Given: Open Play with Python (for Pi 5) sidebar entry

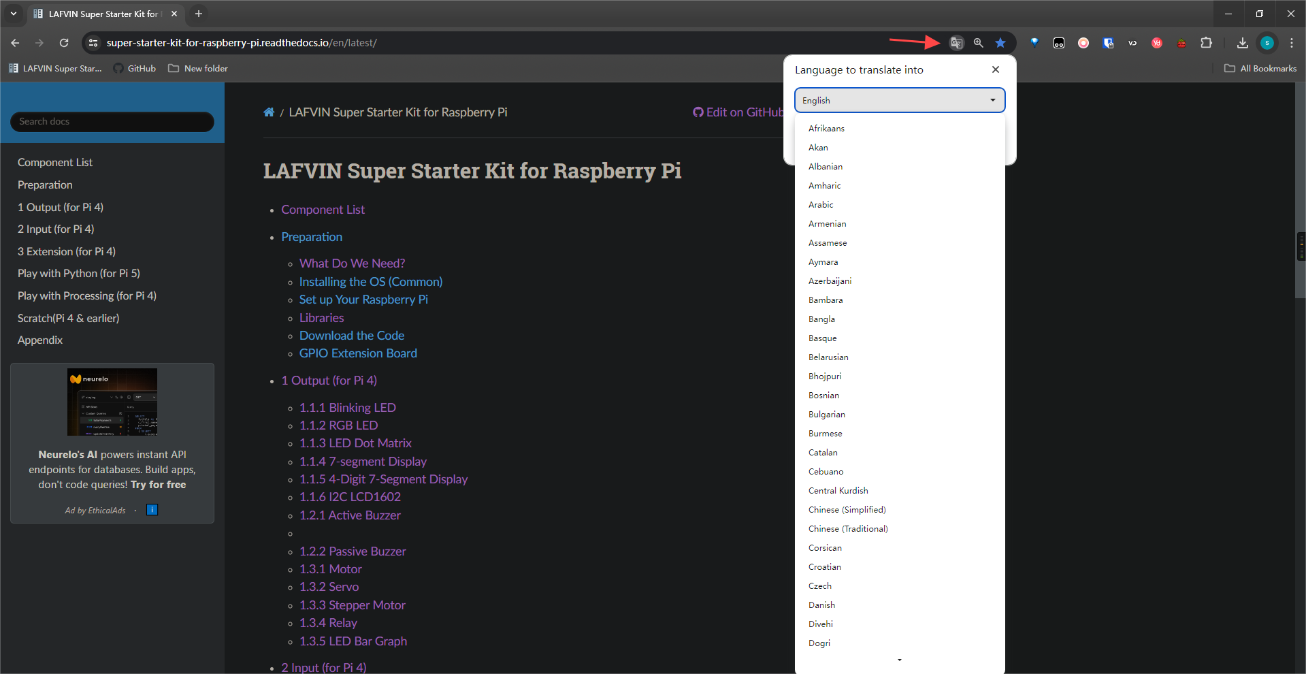Looking at the screenshot, I should tap(79, 274).
